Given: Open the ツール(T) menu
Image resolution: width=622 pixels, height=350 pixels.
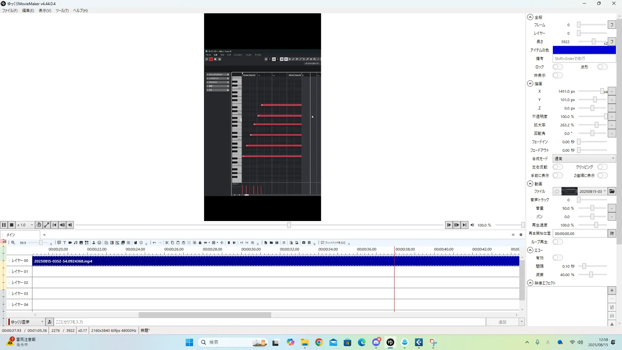Looking at the screenshot, I should (62, 10).
